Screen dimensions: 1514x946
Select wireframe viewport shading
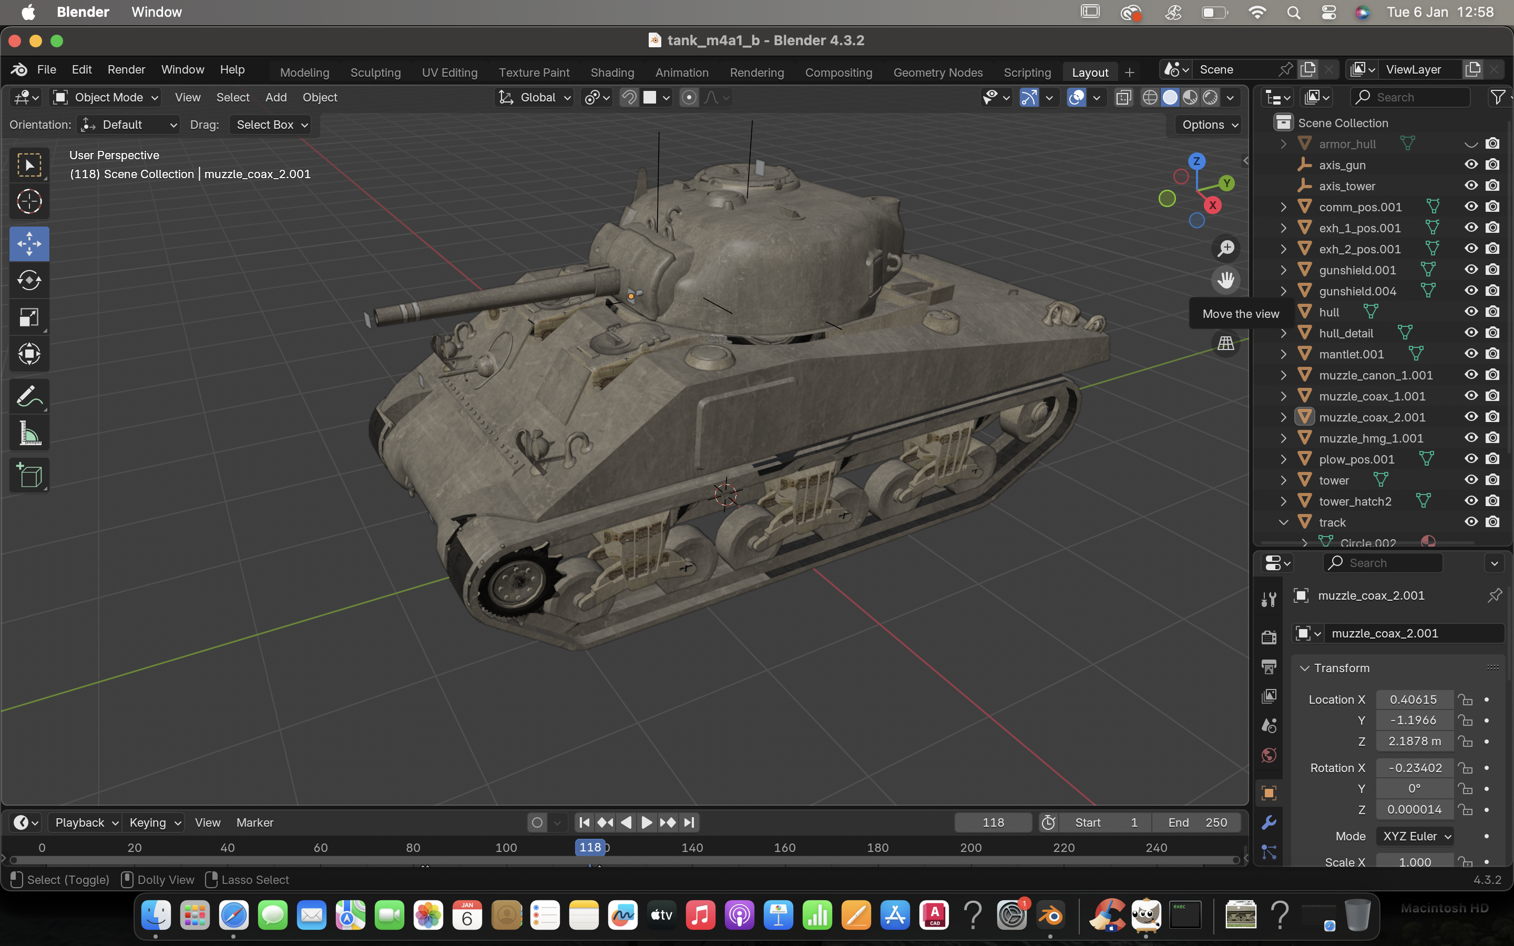[x=1150, y=98]
